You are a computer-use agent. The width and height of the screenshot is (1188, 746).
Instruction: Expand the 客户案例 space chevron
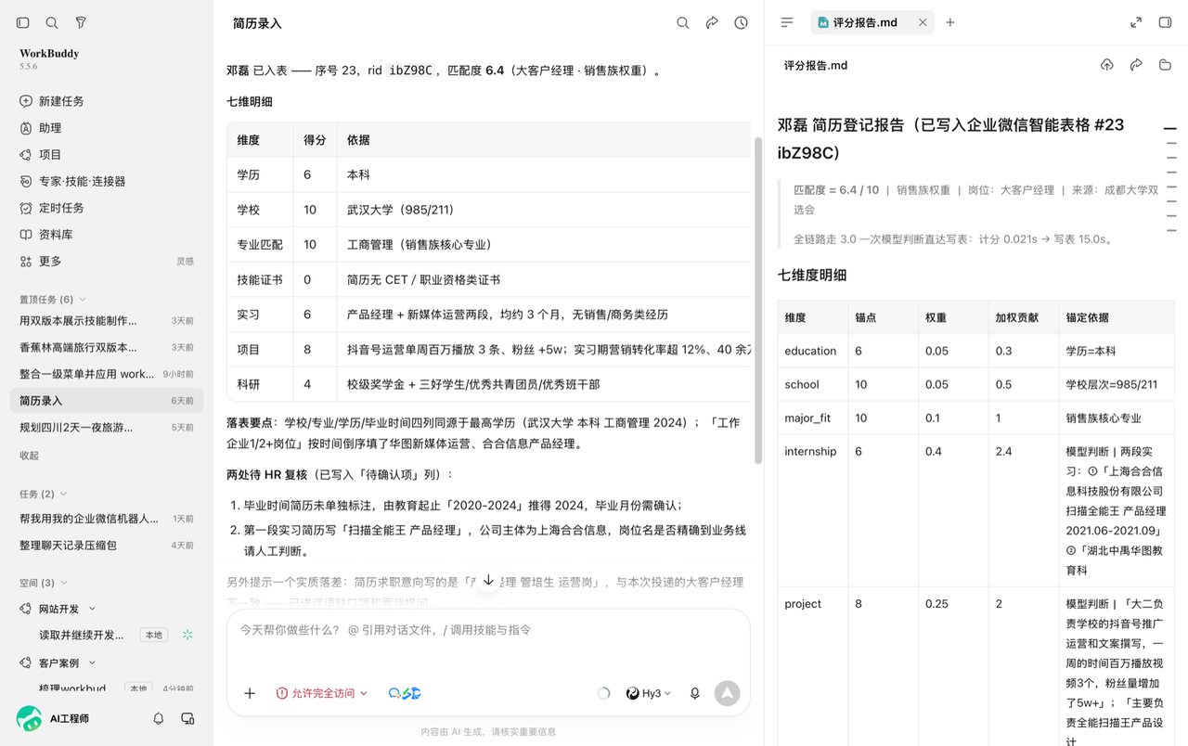(92, 663)
